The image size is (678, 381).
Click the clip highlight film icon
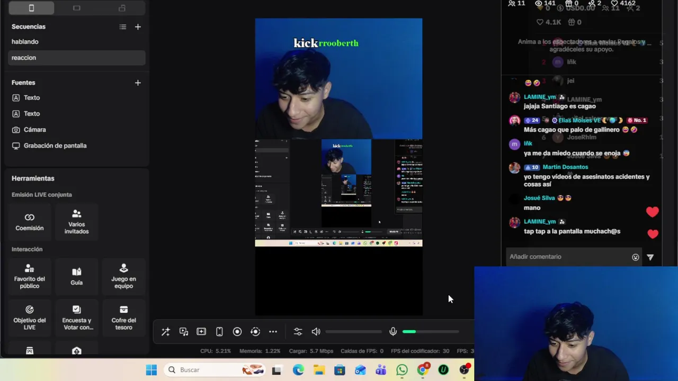pos(201,332)
